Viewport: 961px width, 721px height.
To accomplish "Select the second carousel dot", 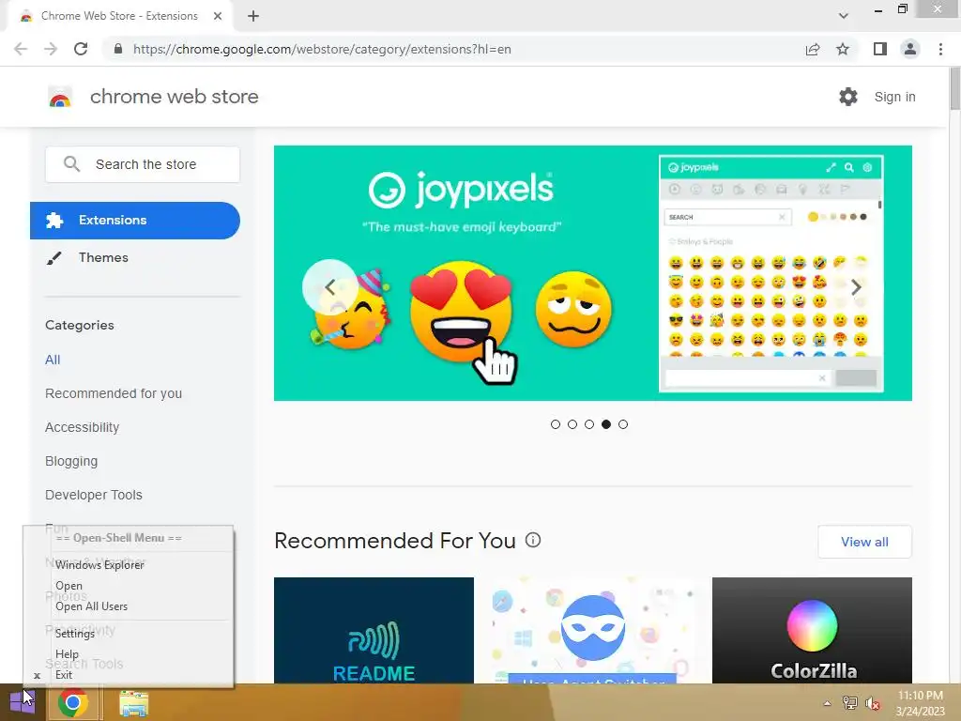I will [572, 424].
